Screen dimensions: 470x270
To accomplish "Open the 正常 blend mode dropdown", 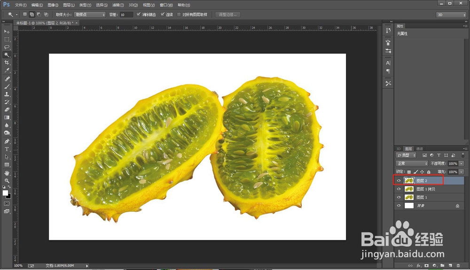I will [x=412, y=163].
